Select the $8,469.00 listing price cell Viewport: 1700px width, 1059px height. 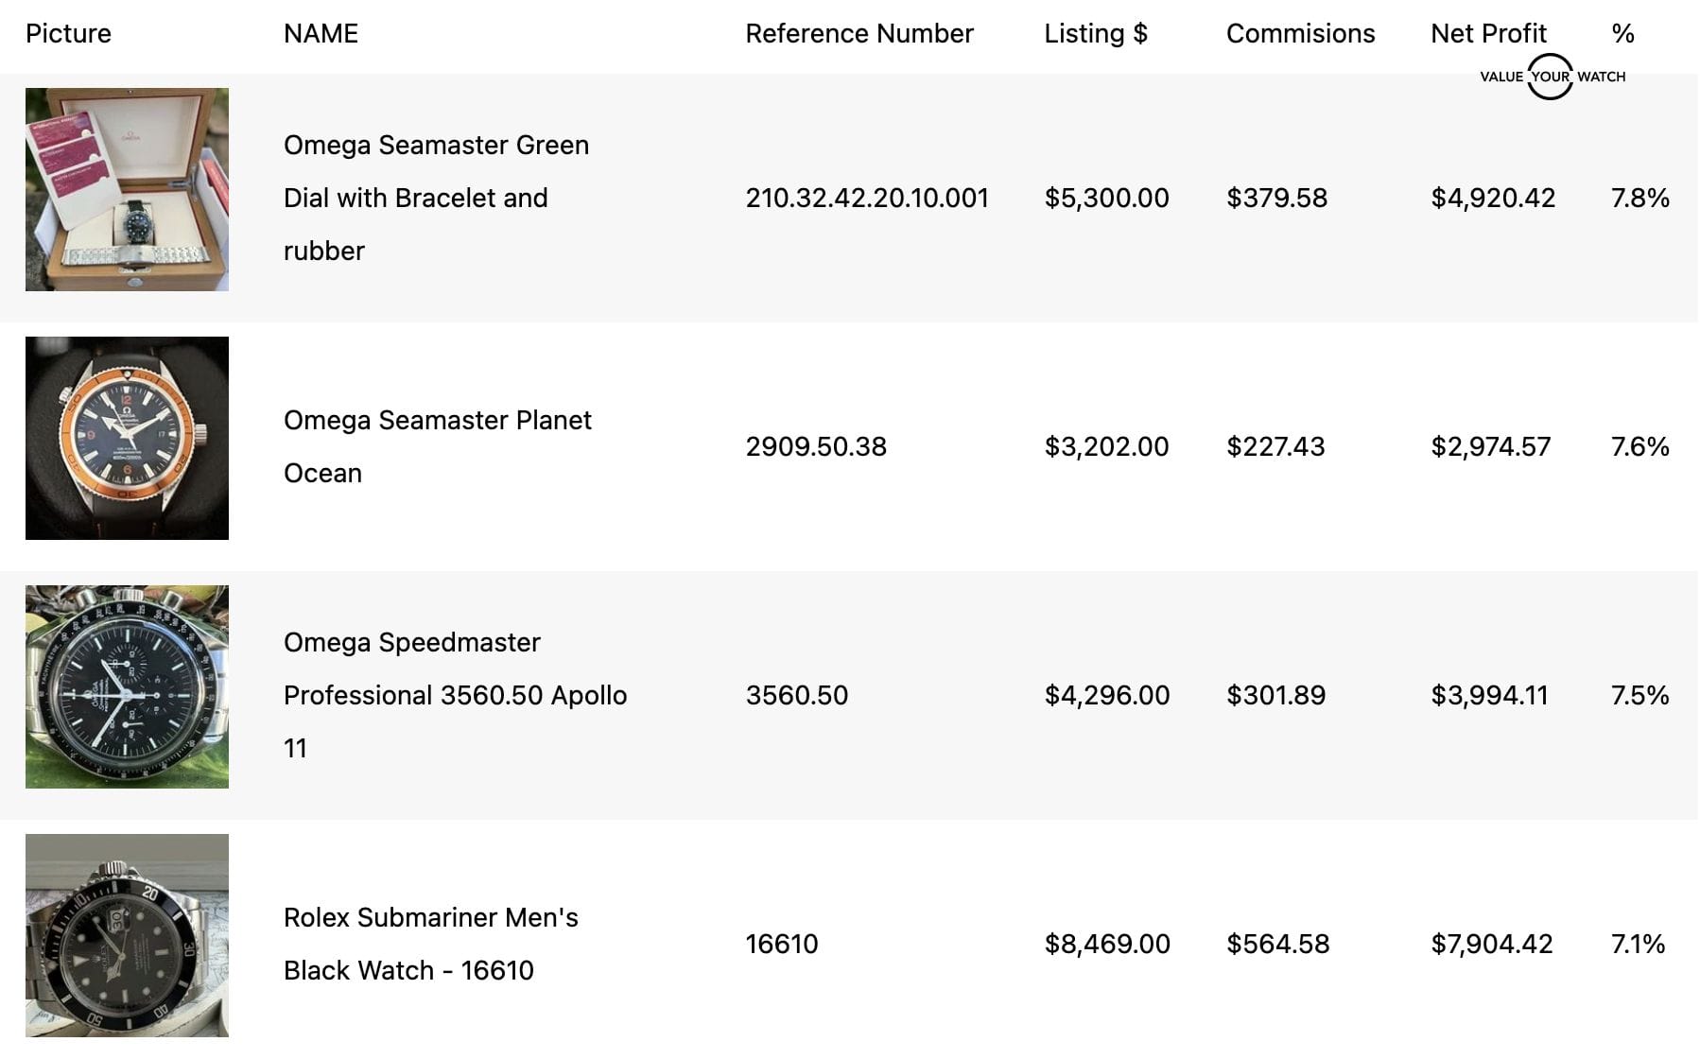point(1107,944)
